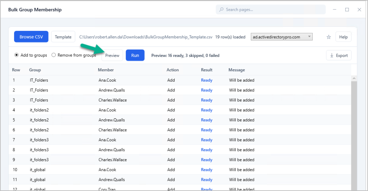Select it_folders2 group in row 4

tap(39, 110)
